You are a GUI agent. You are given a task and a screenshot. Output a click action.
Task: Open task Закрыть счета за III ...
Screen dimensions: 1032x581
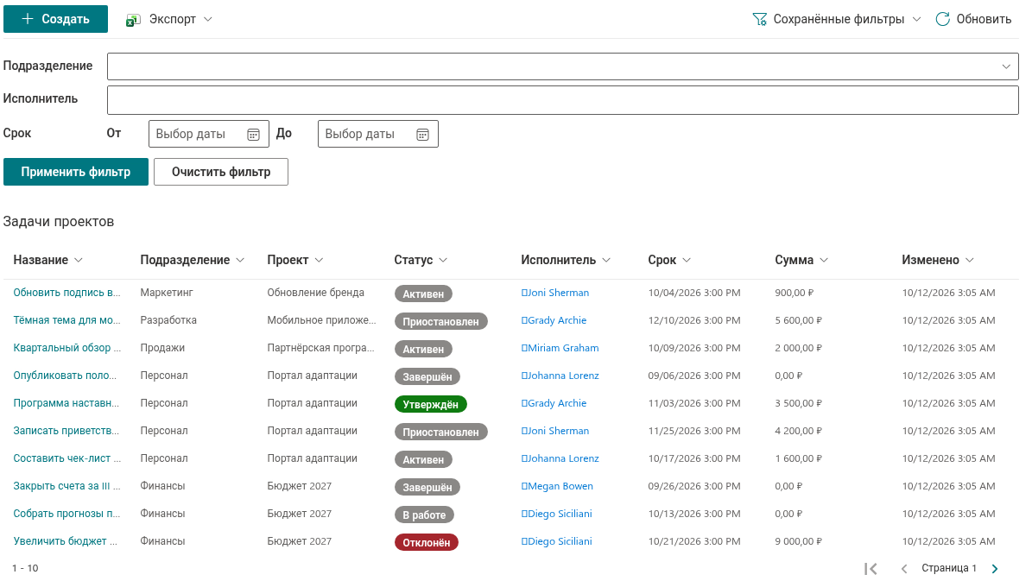click(x=67, y=486)
